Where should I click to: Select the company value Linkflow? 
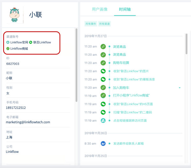pyautogui.click(x=12, y=152)
